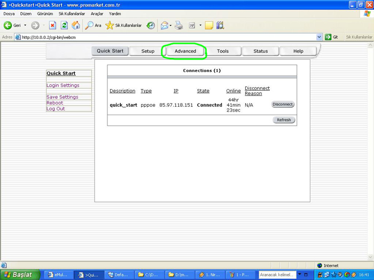Viewport: 374px width, 280px height.
Task: Click the Sık Kullanılanlar links bar label
Action: (359, 37)
